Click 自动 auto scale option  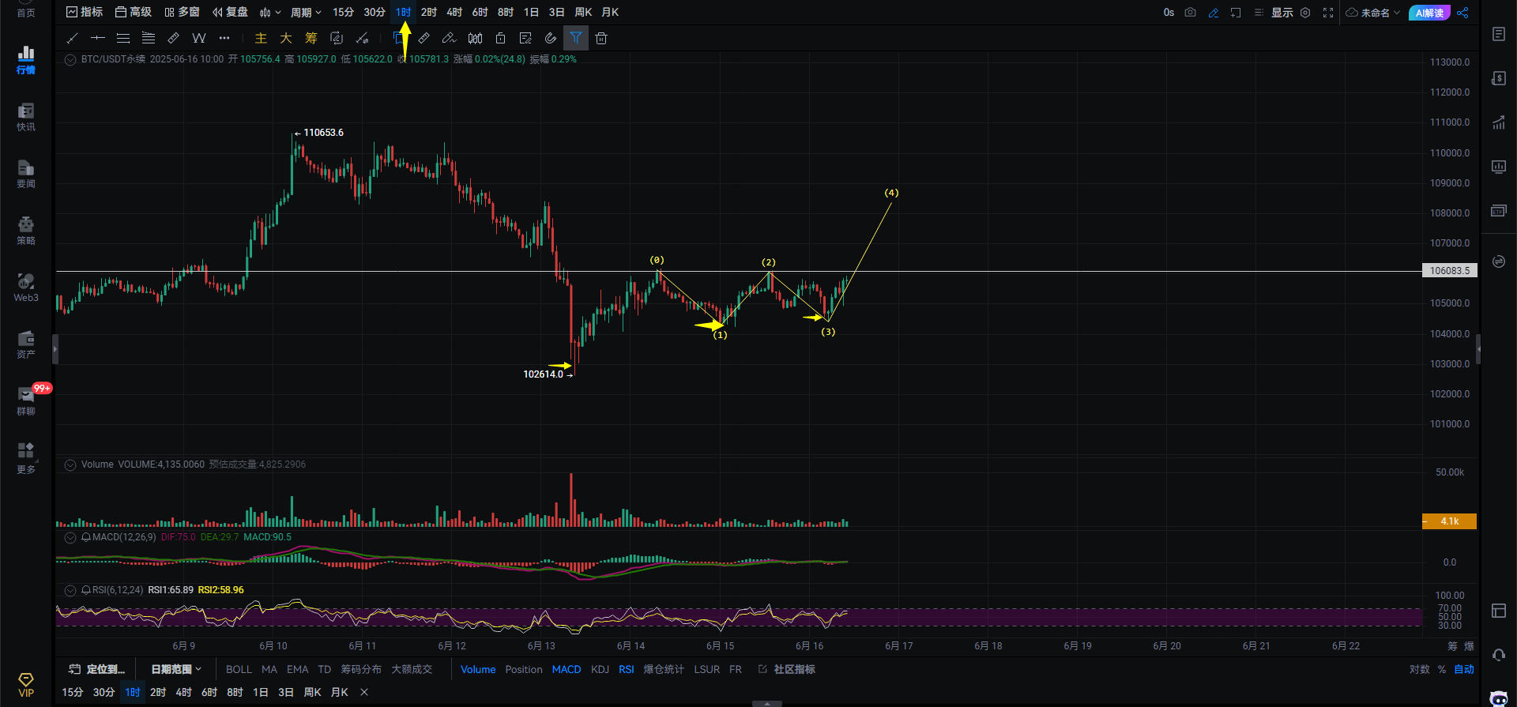pyautogui.click(x=1464, y=669)
